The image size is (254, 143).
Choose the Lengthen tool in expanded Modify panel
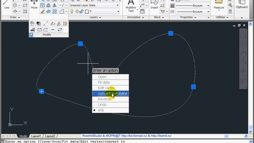(46, 23)
